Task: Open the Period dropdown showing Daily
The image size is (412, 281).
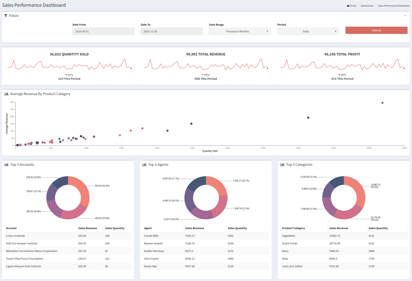Action: (308, 31)
